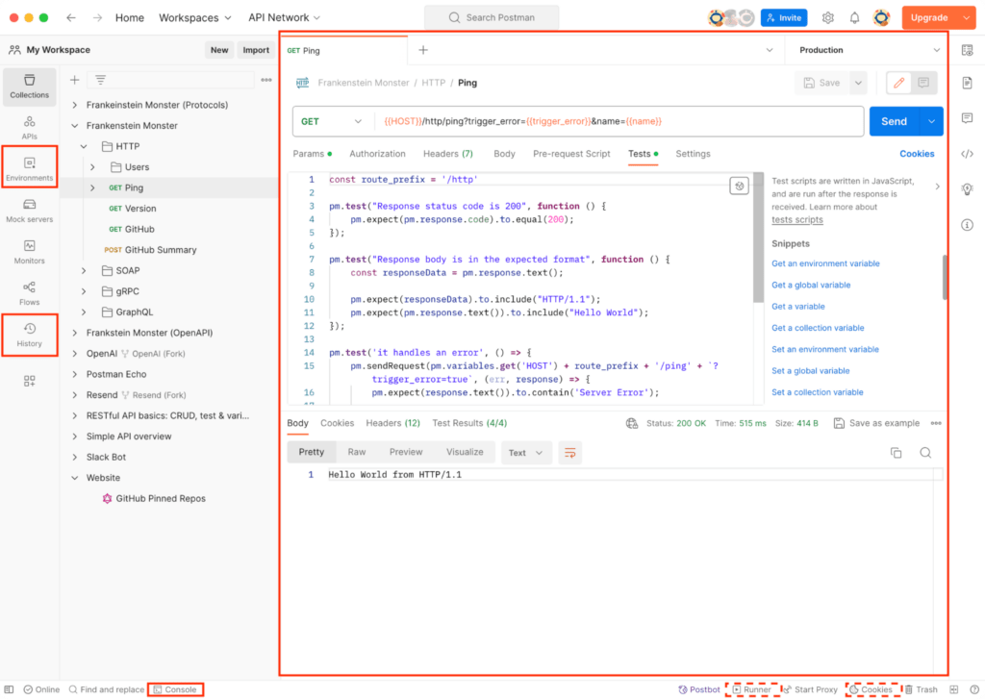Open the Postbot assistant in the status bar
Viewport: 985px width, 699px height.
pos(699,689)
